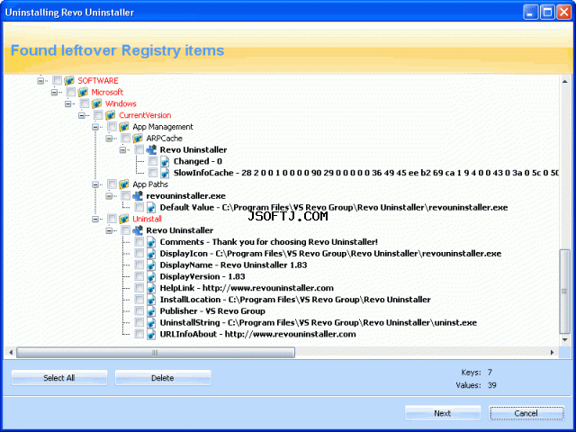Click the scroll right arrow

(552, 352)
